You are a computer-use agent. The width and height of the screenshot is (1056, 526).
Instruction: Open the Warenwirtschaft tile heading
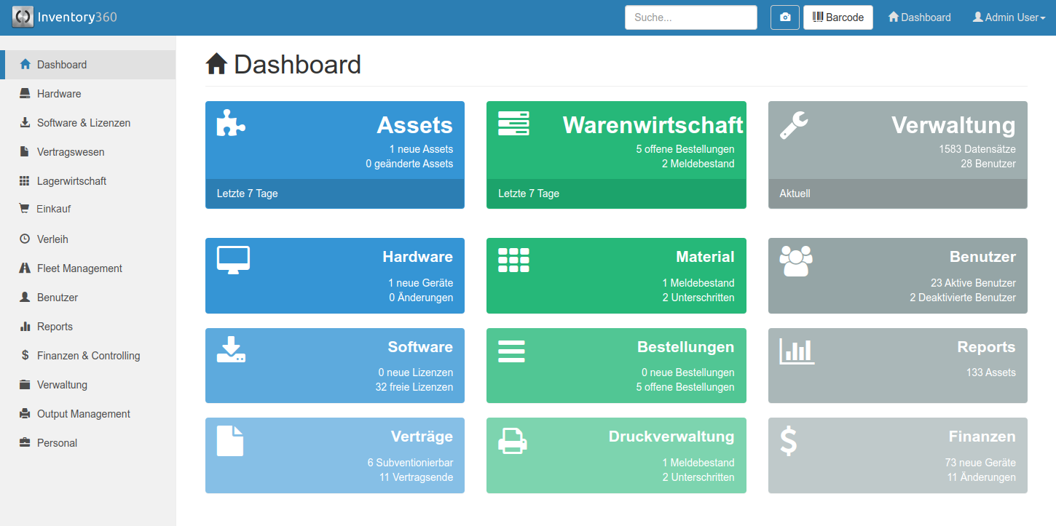coord(653,125)
